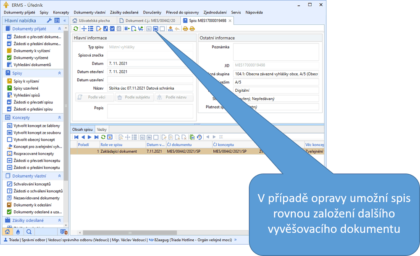Screen dimensions: 420x256
Task: Jump to first record in Obsah spisu
Action: (76, 137)
